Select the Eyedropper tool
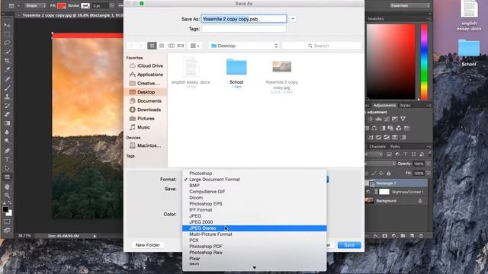The image size is (488, 274). coord(7,69)
